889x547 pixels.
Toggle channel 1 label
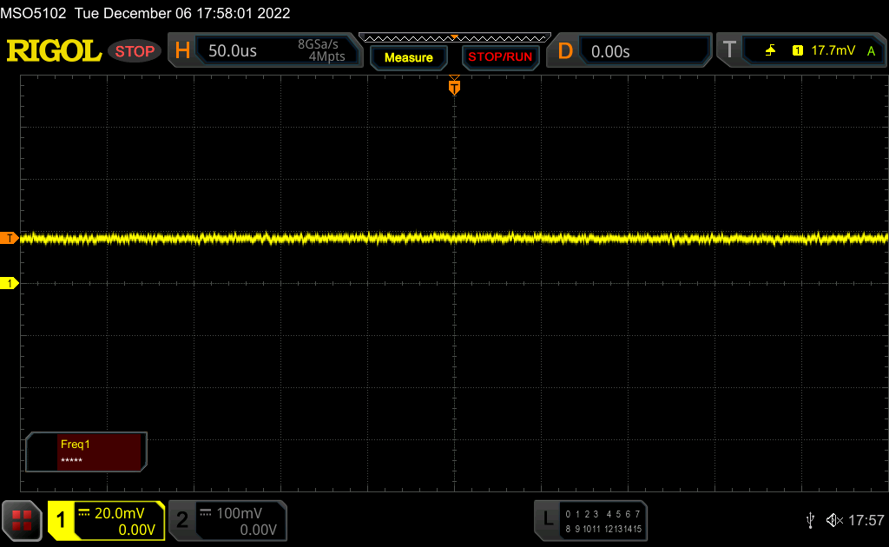pos(62,520)
